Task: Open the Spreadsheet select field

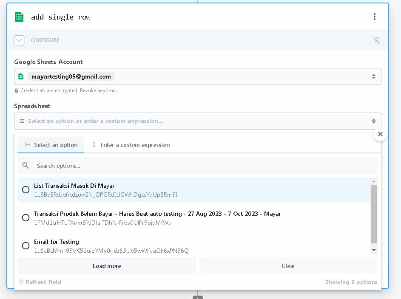Action: pos(197,121)
